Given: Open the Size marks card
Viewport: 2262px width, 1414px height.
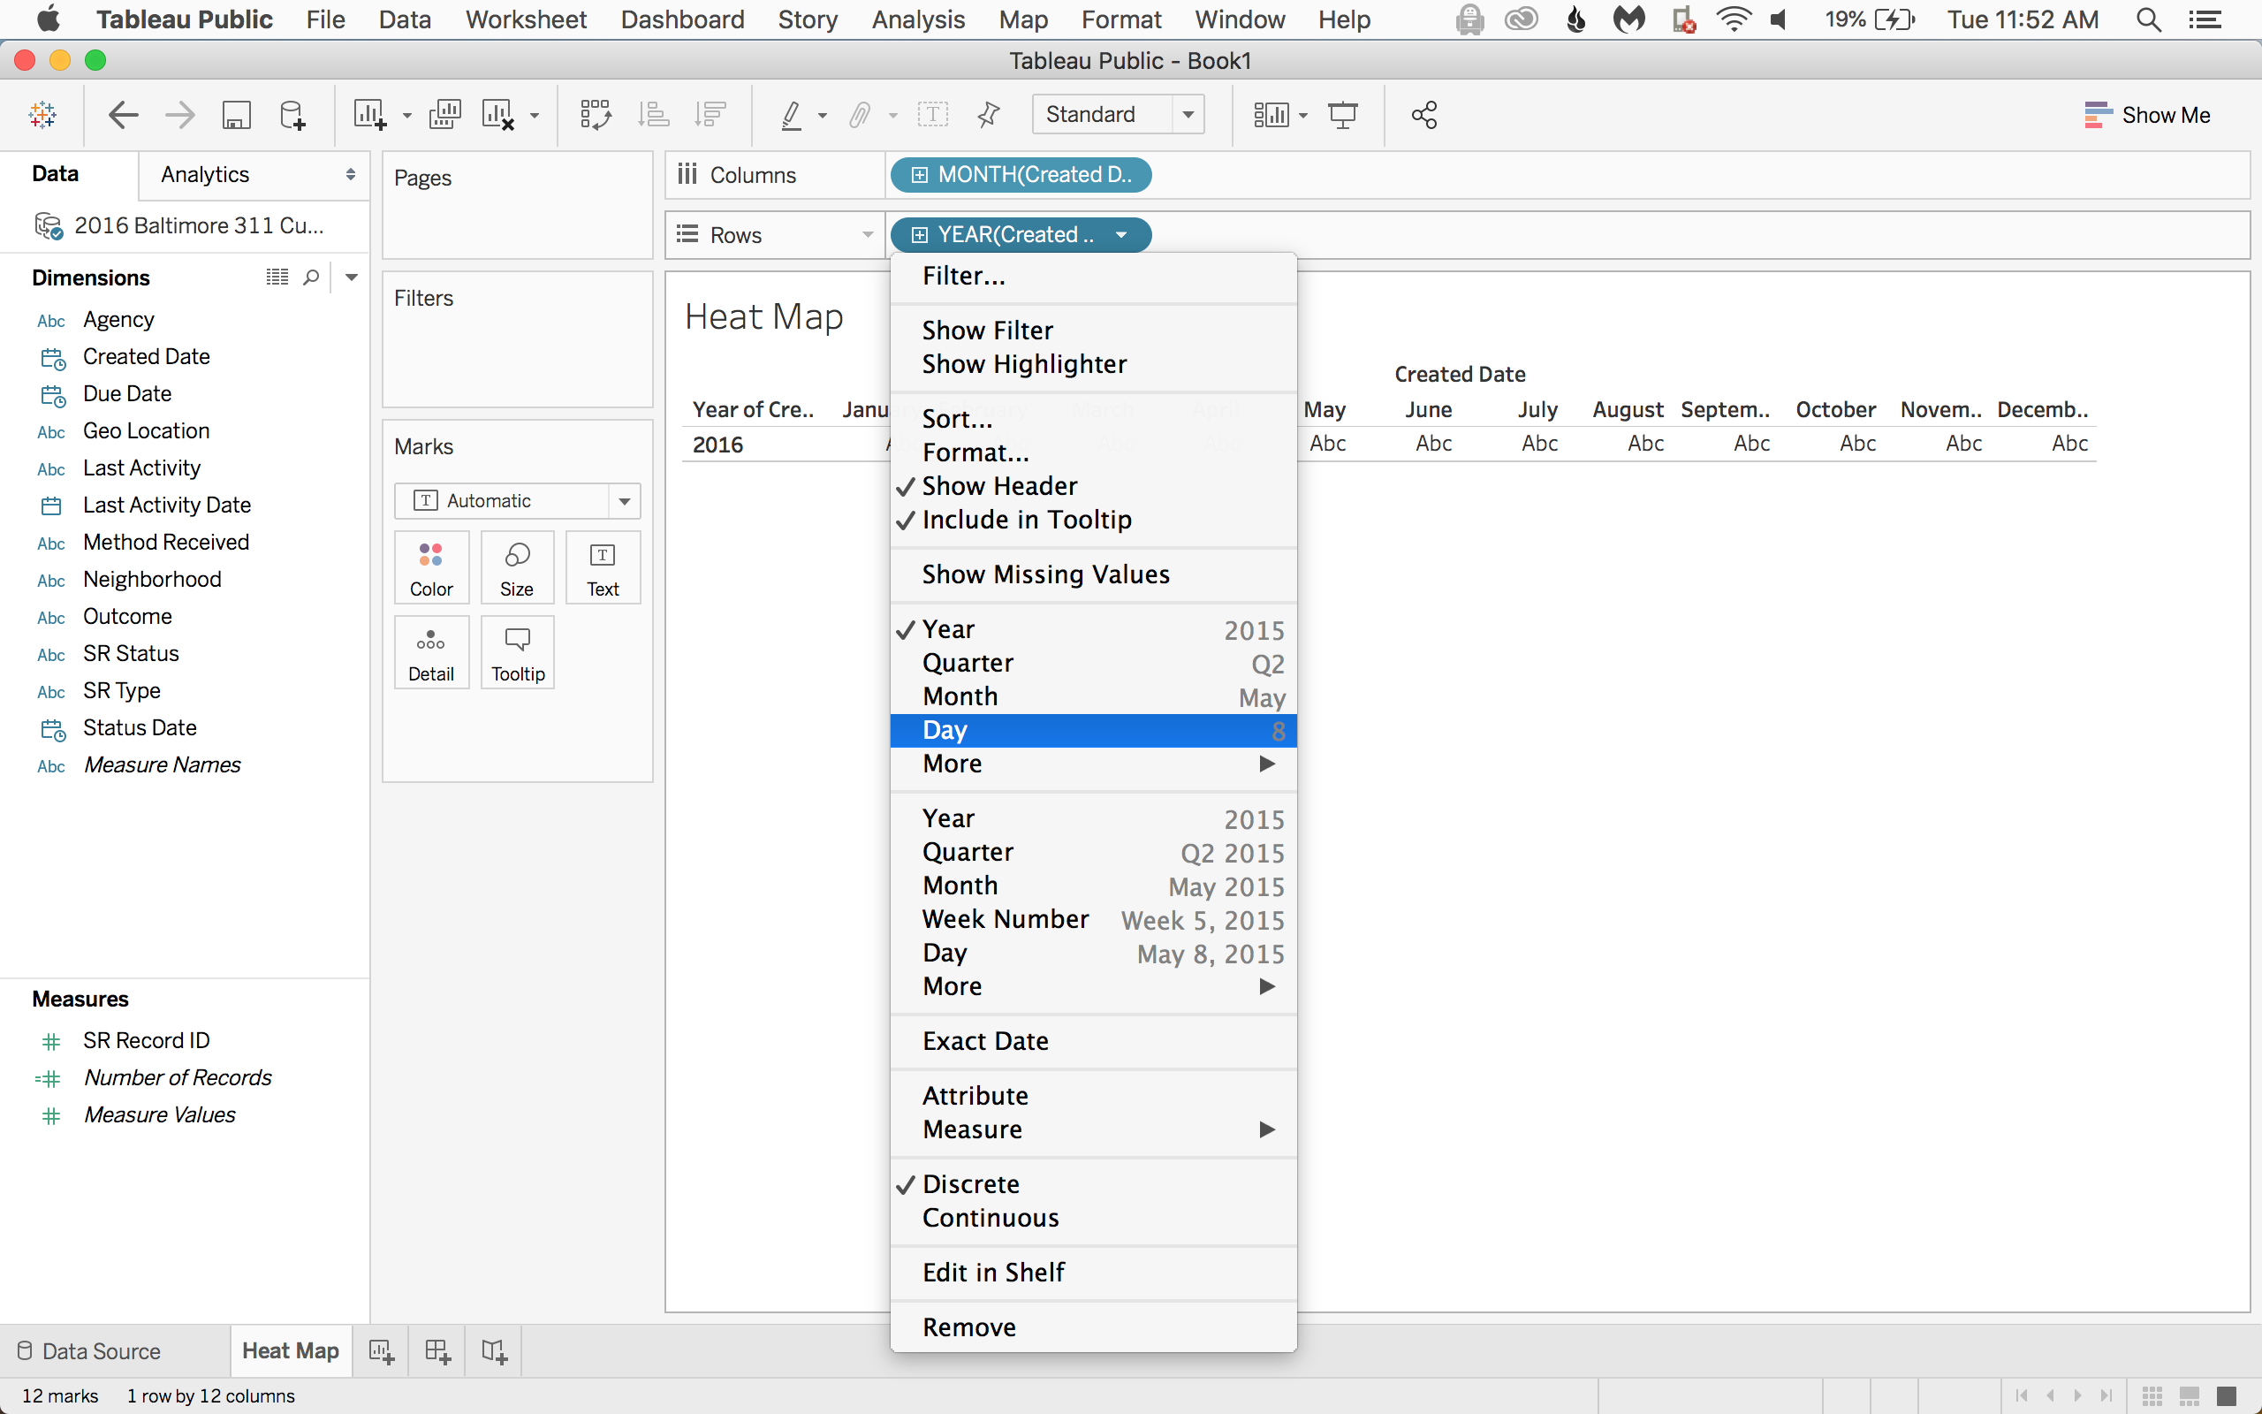Looking at the screenshot, I should click(x=517, y=567).
